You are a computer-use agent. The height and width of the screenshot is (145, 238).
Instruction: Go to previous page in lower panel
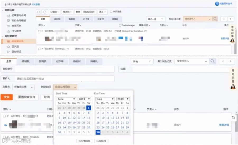(x=223, y=61)
